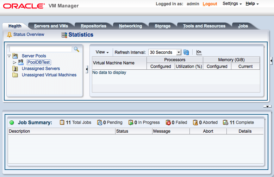
Task: Click the '11 Complete' count text
Action: click(x=242, y=122)
